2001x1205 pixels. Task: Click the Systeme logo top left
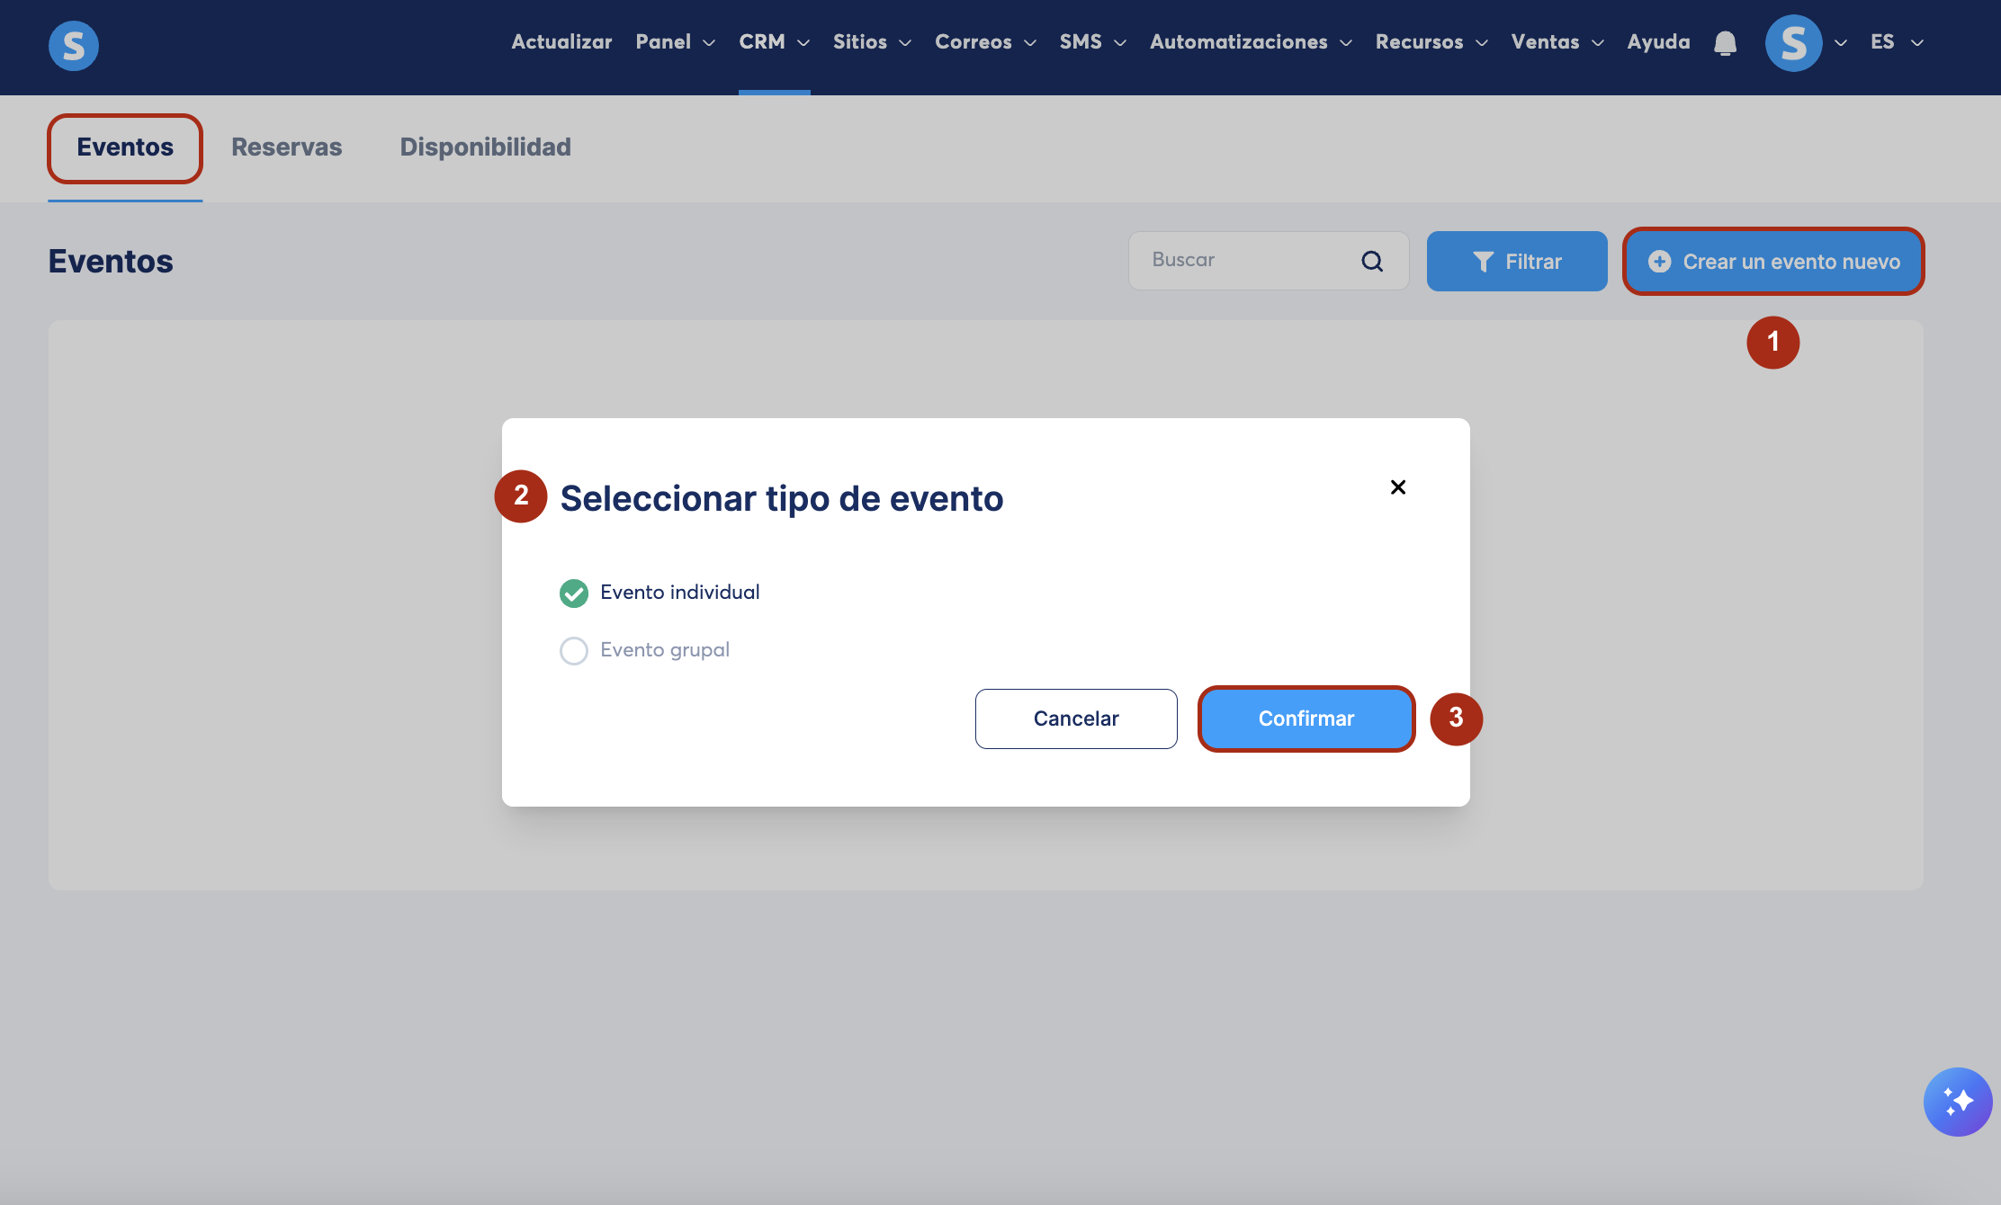pyautogui.click(x=73, y=45)
